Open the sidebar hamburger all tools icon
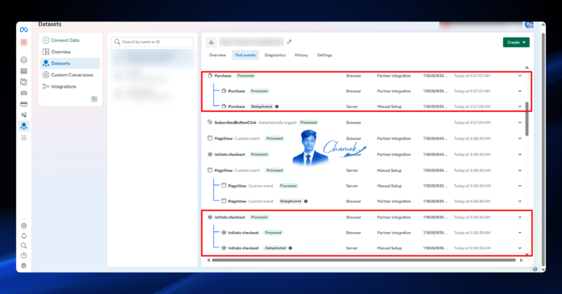Viewport: 562px width, 294px height. 24,138
